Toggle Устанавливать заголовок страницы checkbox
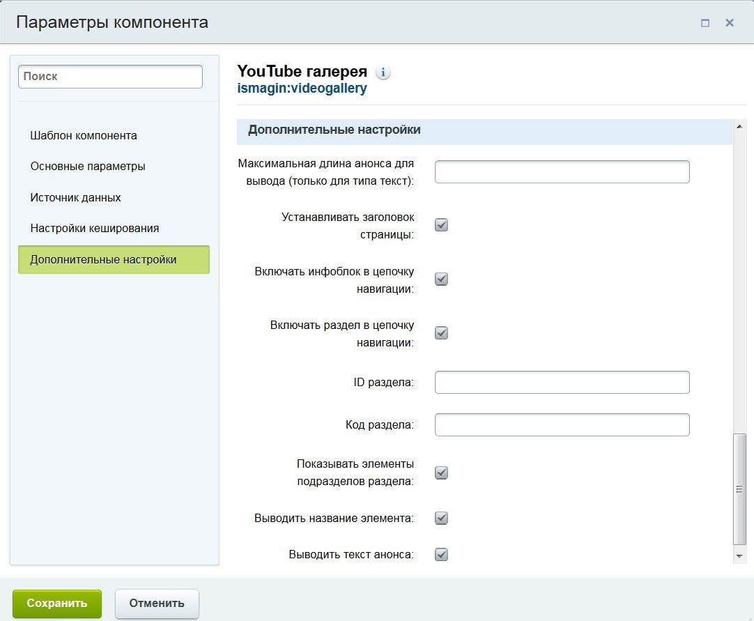The height and width of the screenshot is (621, 754). tap(441, 225)
